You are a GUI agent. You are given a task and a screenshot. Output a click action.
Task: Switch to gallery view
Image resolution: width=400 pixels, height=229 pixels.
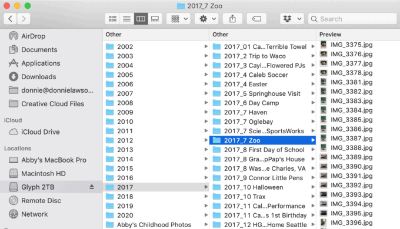pos(155,19)
